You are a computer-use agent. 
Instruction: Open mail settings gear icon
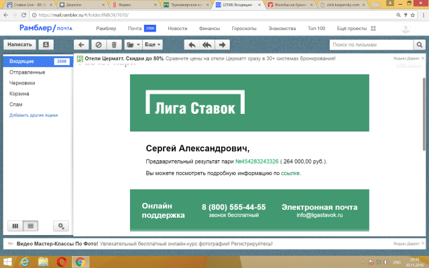61,226
